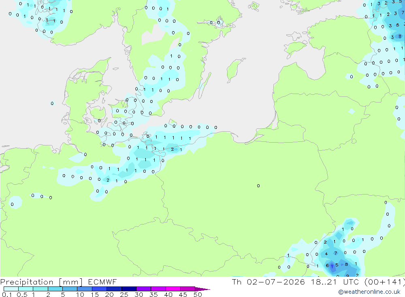Click the "0.5" legend scale label

coord(22,295)
